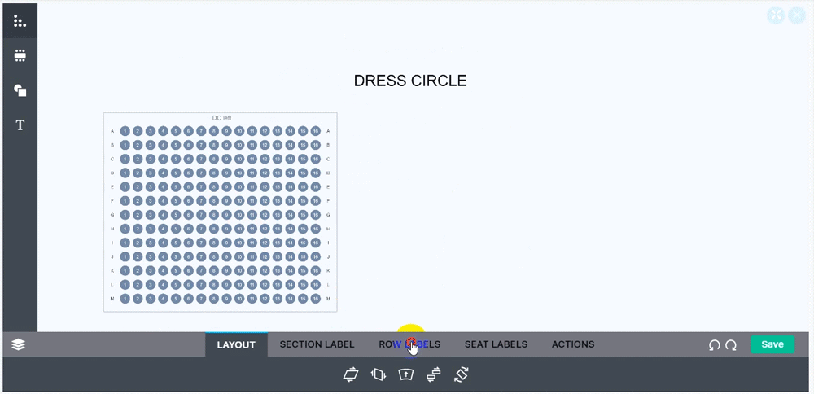This screenshot has height=394, width=814.
Task: Open the layers panel icon
Action: point(18,344)
